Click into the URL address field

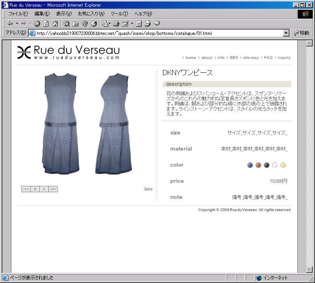coord(159,33)
